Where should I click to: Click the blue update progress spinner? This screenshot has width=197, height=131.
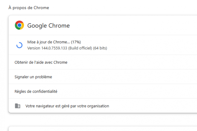point(19,45)
